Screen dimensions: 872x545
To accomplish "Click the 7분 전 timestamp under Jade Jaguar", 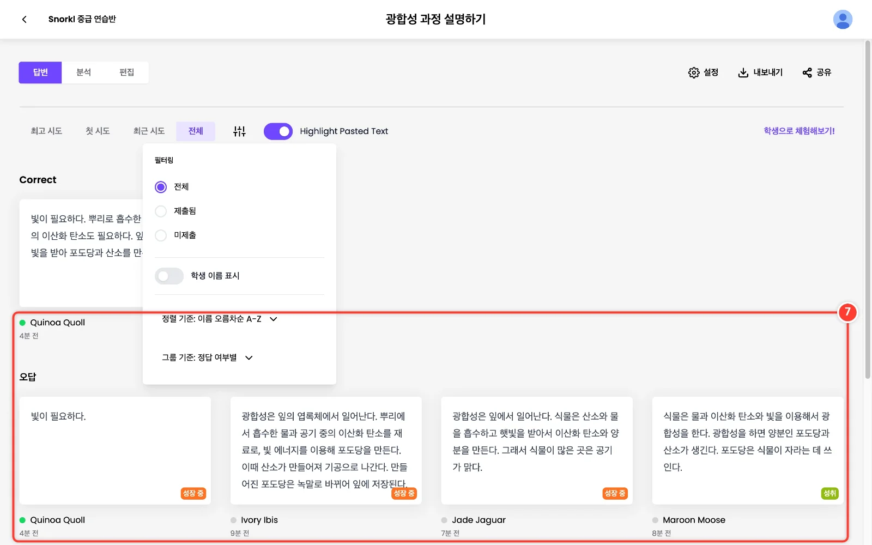I will 450,533.
